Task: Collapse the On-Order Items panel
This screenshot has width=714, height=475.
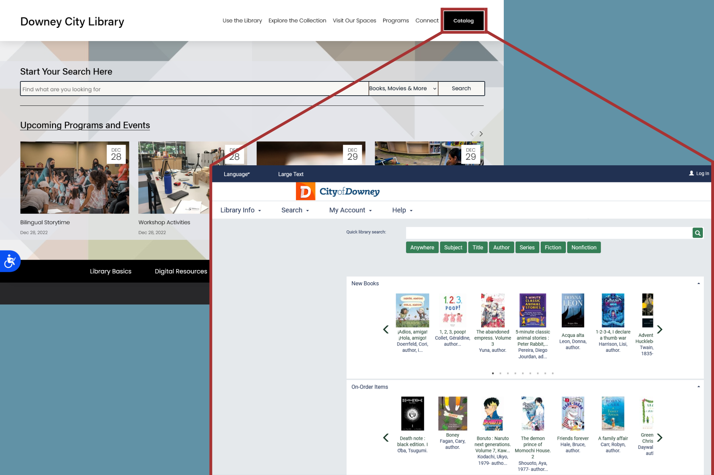Action: [698, 387]
